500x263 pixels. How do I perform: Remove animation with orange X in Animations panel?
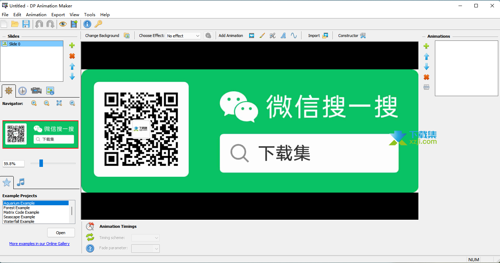pyautogui.click(x=426, y=77)
